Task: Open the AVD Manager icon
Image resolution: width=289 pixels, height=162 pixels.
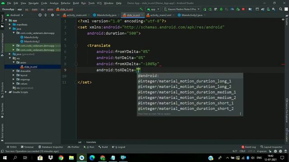Action: (268, 9)
